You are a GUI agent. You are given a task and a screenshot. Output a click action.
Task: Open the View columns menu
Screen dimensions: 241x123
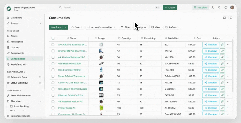pyautogui.click(x=156, y=27)
